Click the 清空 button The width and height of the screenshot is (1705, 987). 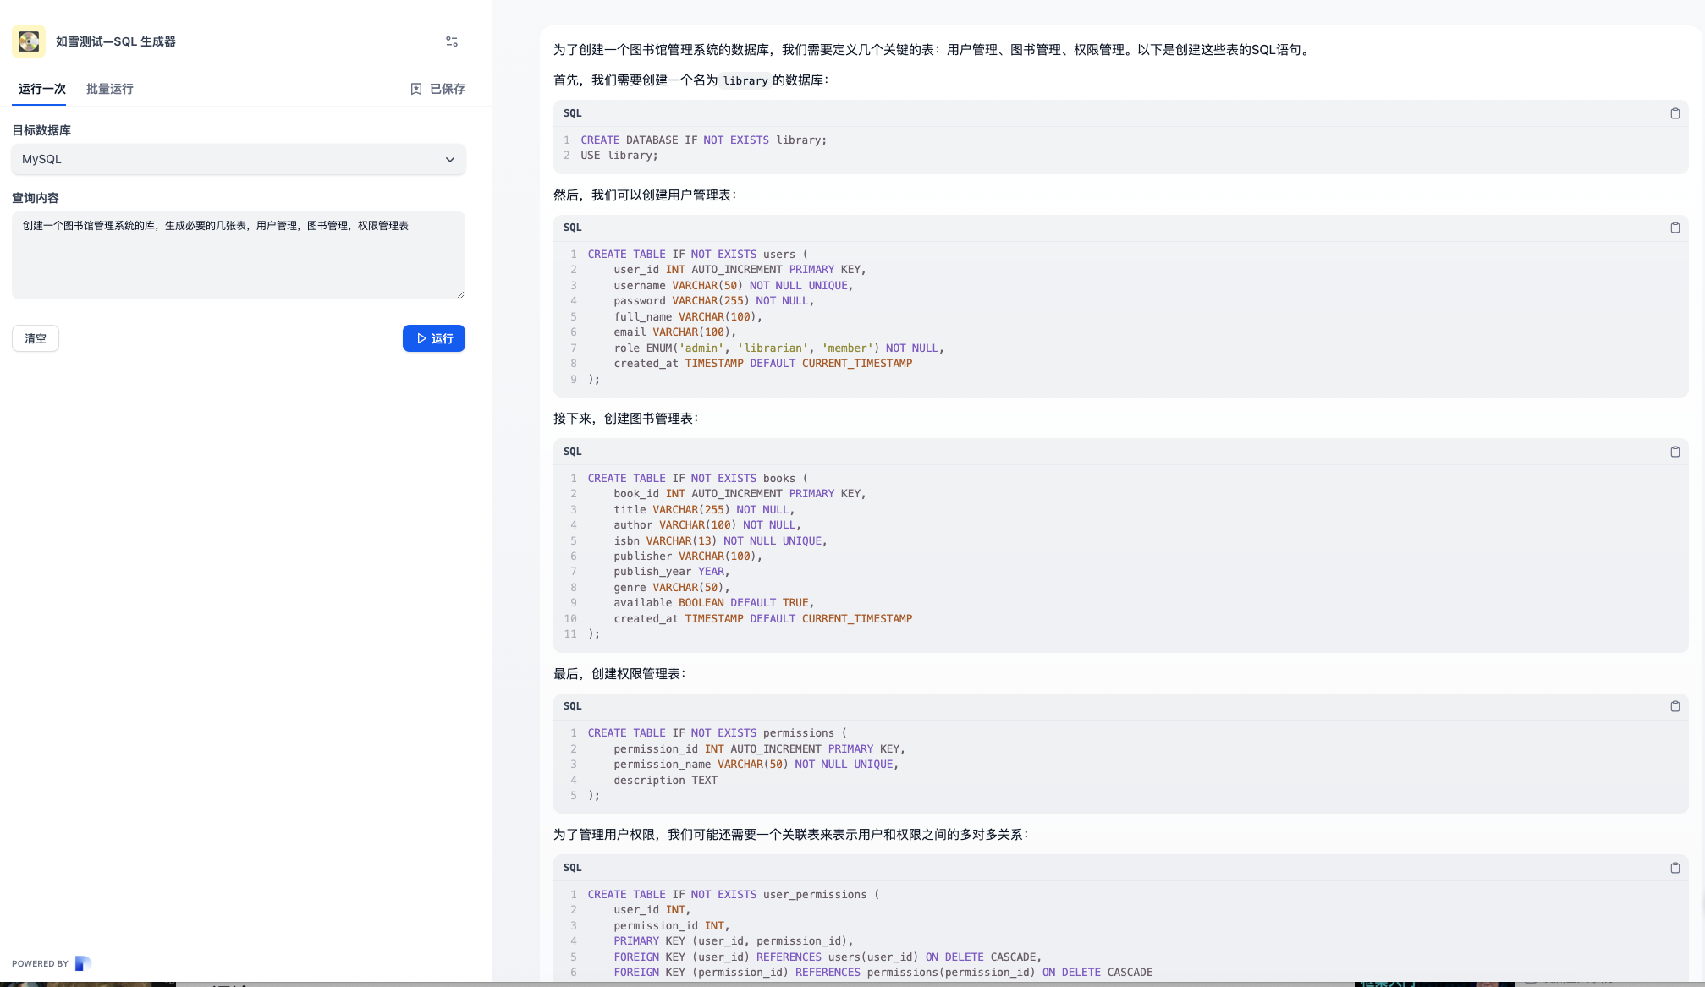click(36, 338)
